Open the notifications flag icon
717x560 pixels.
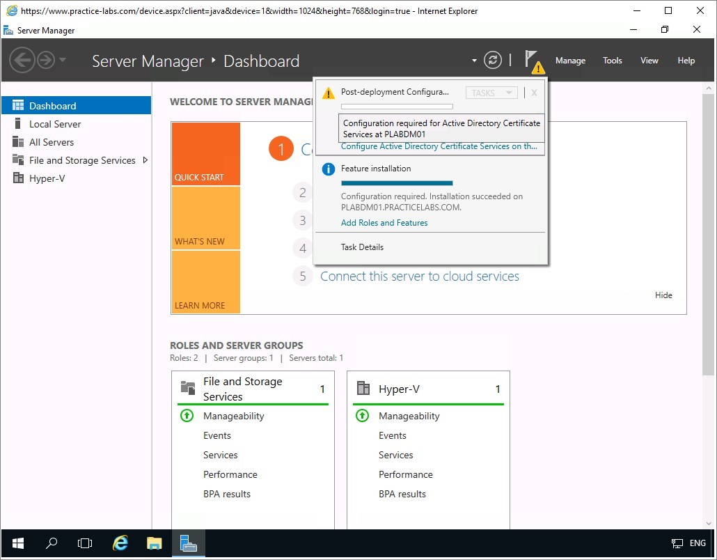coord(533,61)
